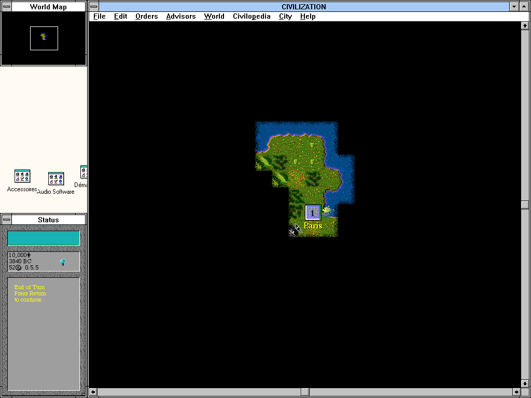Click the 3840 BC date text
The width and height of the screenshot is (531, 398).
tap(20, 261)
